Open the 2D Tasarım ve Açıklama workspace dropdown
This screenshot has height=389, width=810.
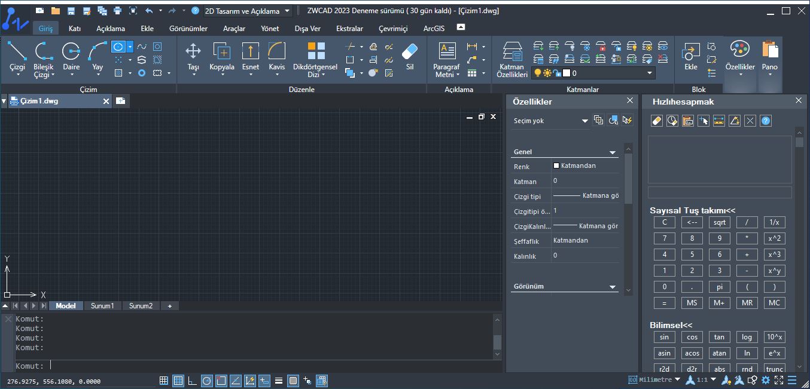248,11
